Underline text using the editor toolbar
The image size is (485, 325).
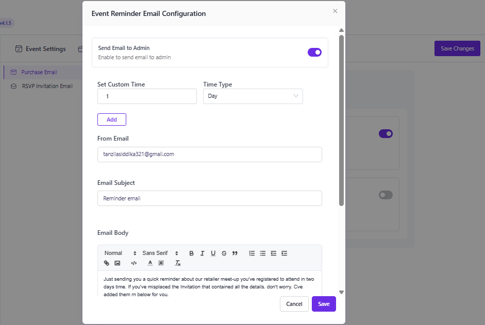(213, 253)
